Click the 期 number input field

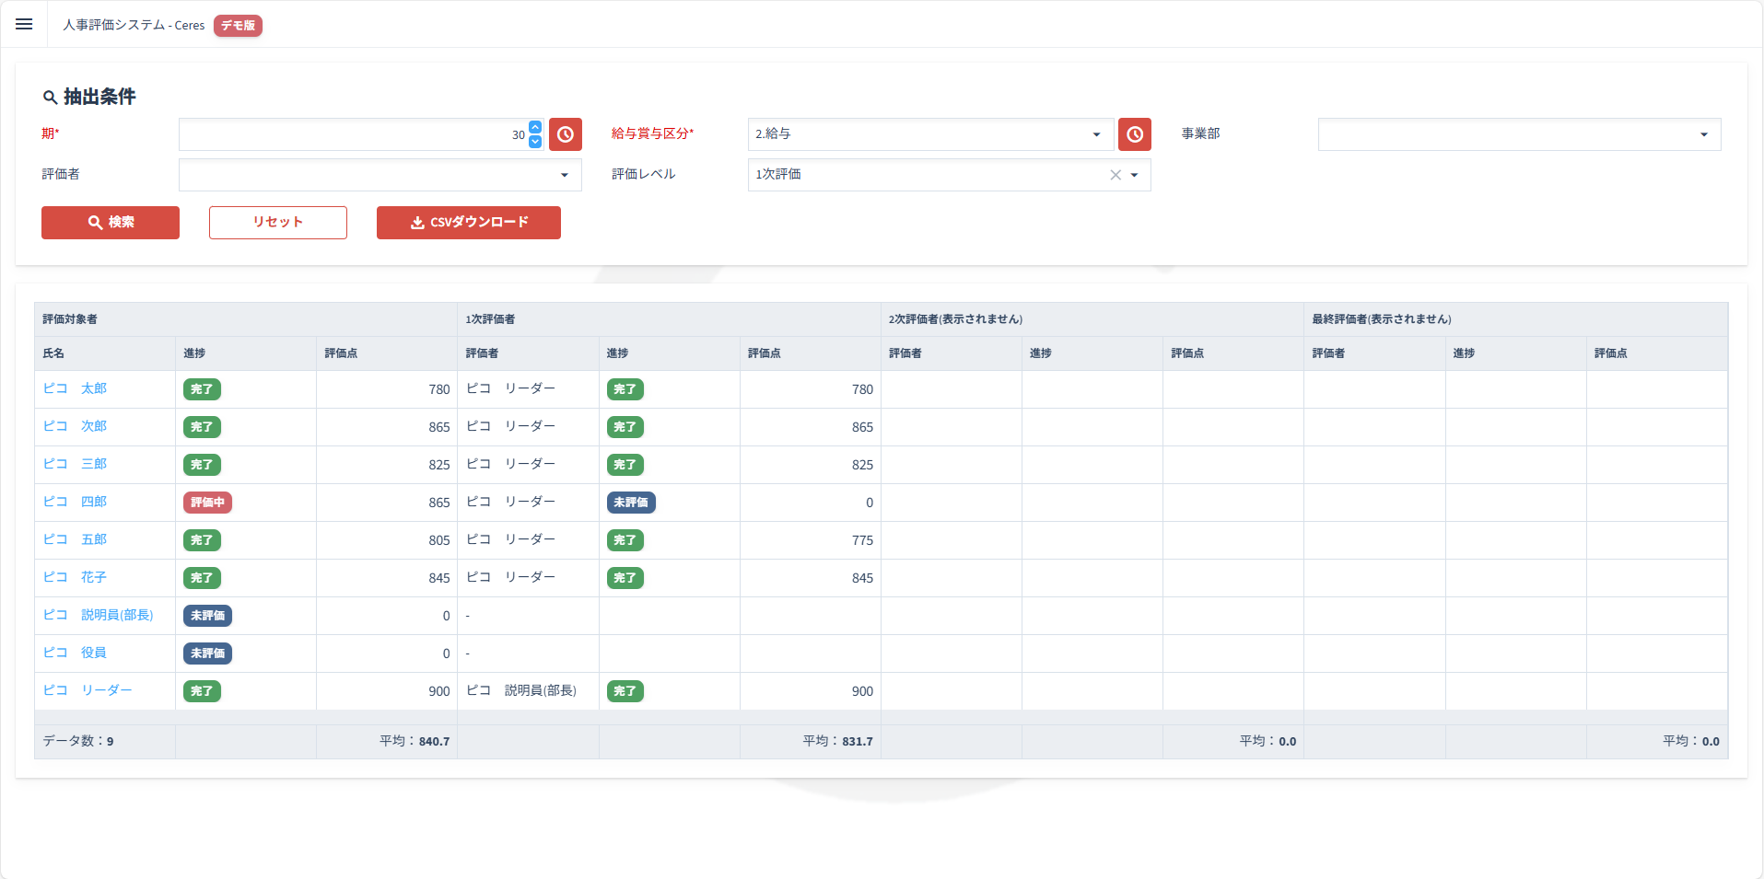click(x=350, y=134)
